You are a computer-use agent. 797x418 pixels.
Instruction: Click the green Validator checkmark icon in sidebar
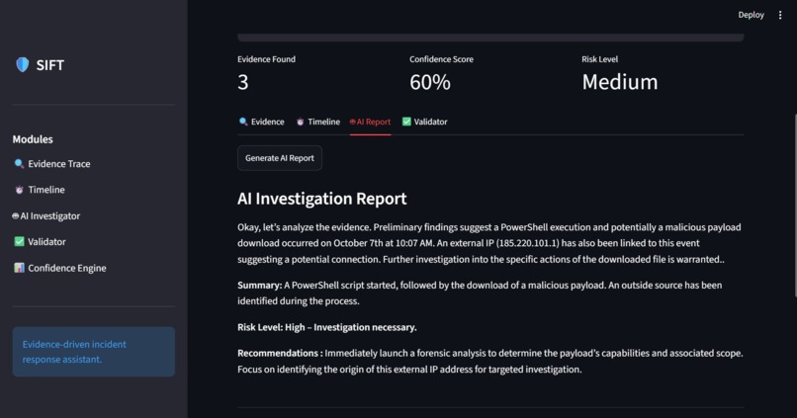(20, 242)
